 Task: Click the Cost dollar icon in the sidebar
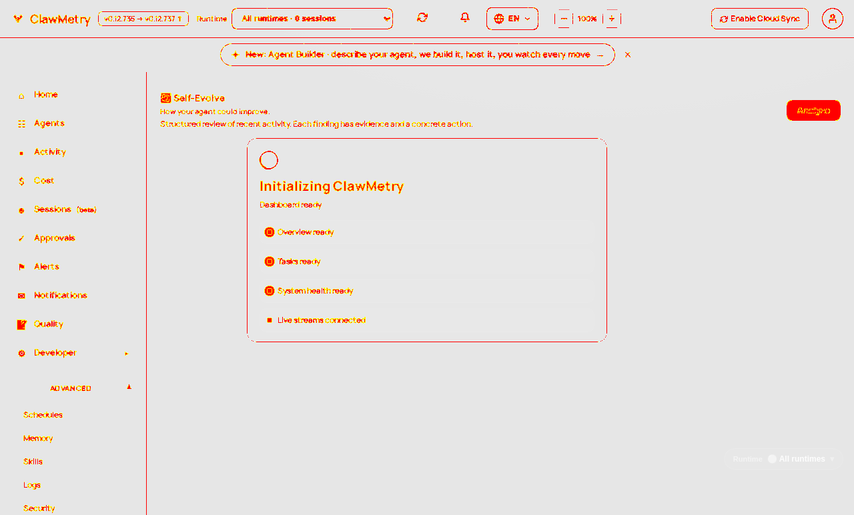pos(21,181)
